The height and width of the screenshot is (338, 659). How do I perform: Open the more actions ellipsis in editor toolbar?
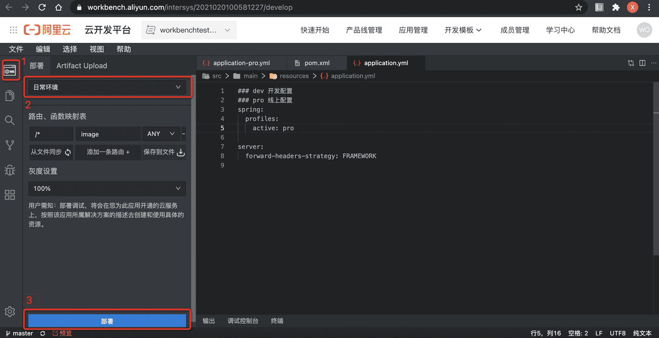[653, 63]
